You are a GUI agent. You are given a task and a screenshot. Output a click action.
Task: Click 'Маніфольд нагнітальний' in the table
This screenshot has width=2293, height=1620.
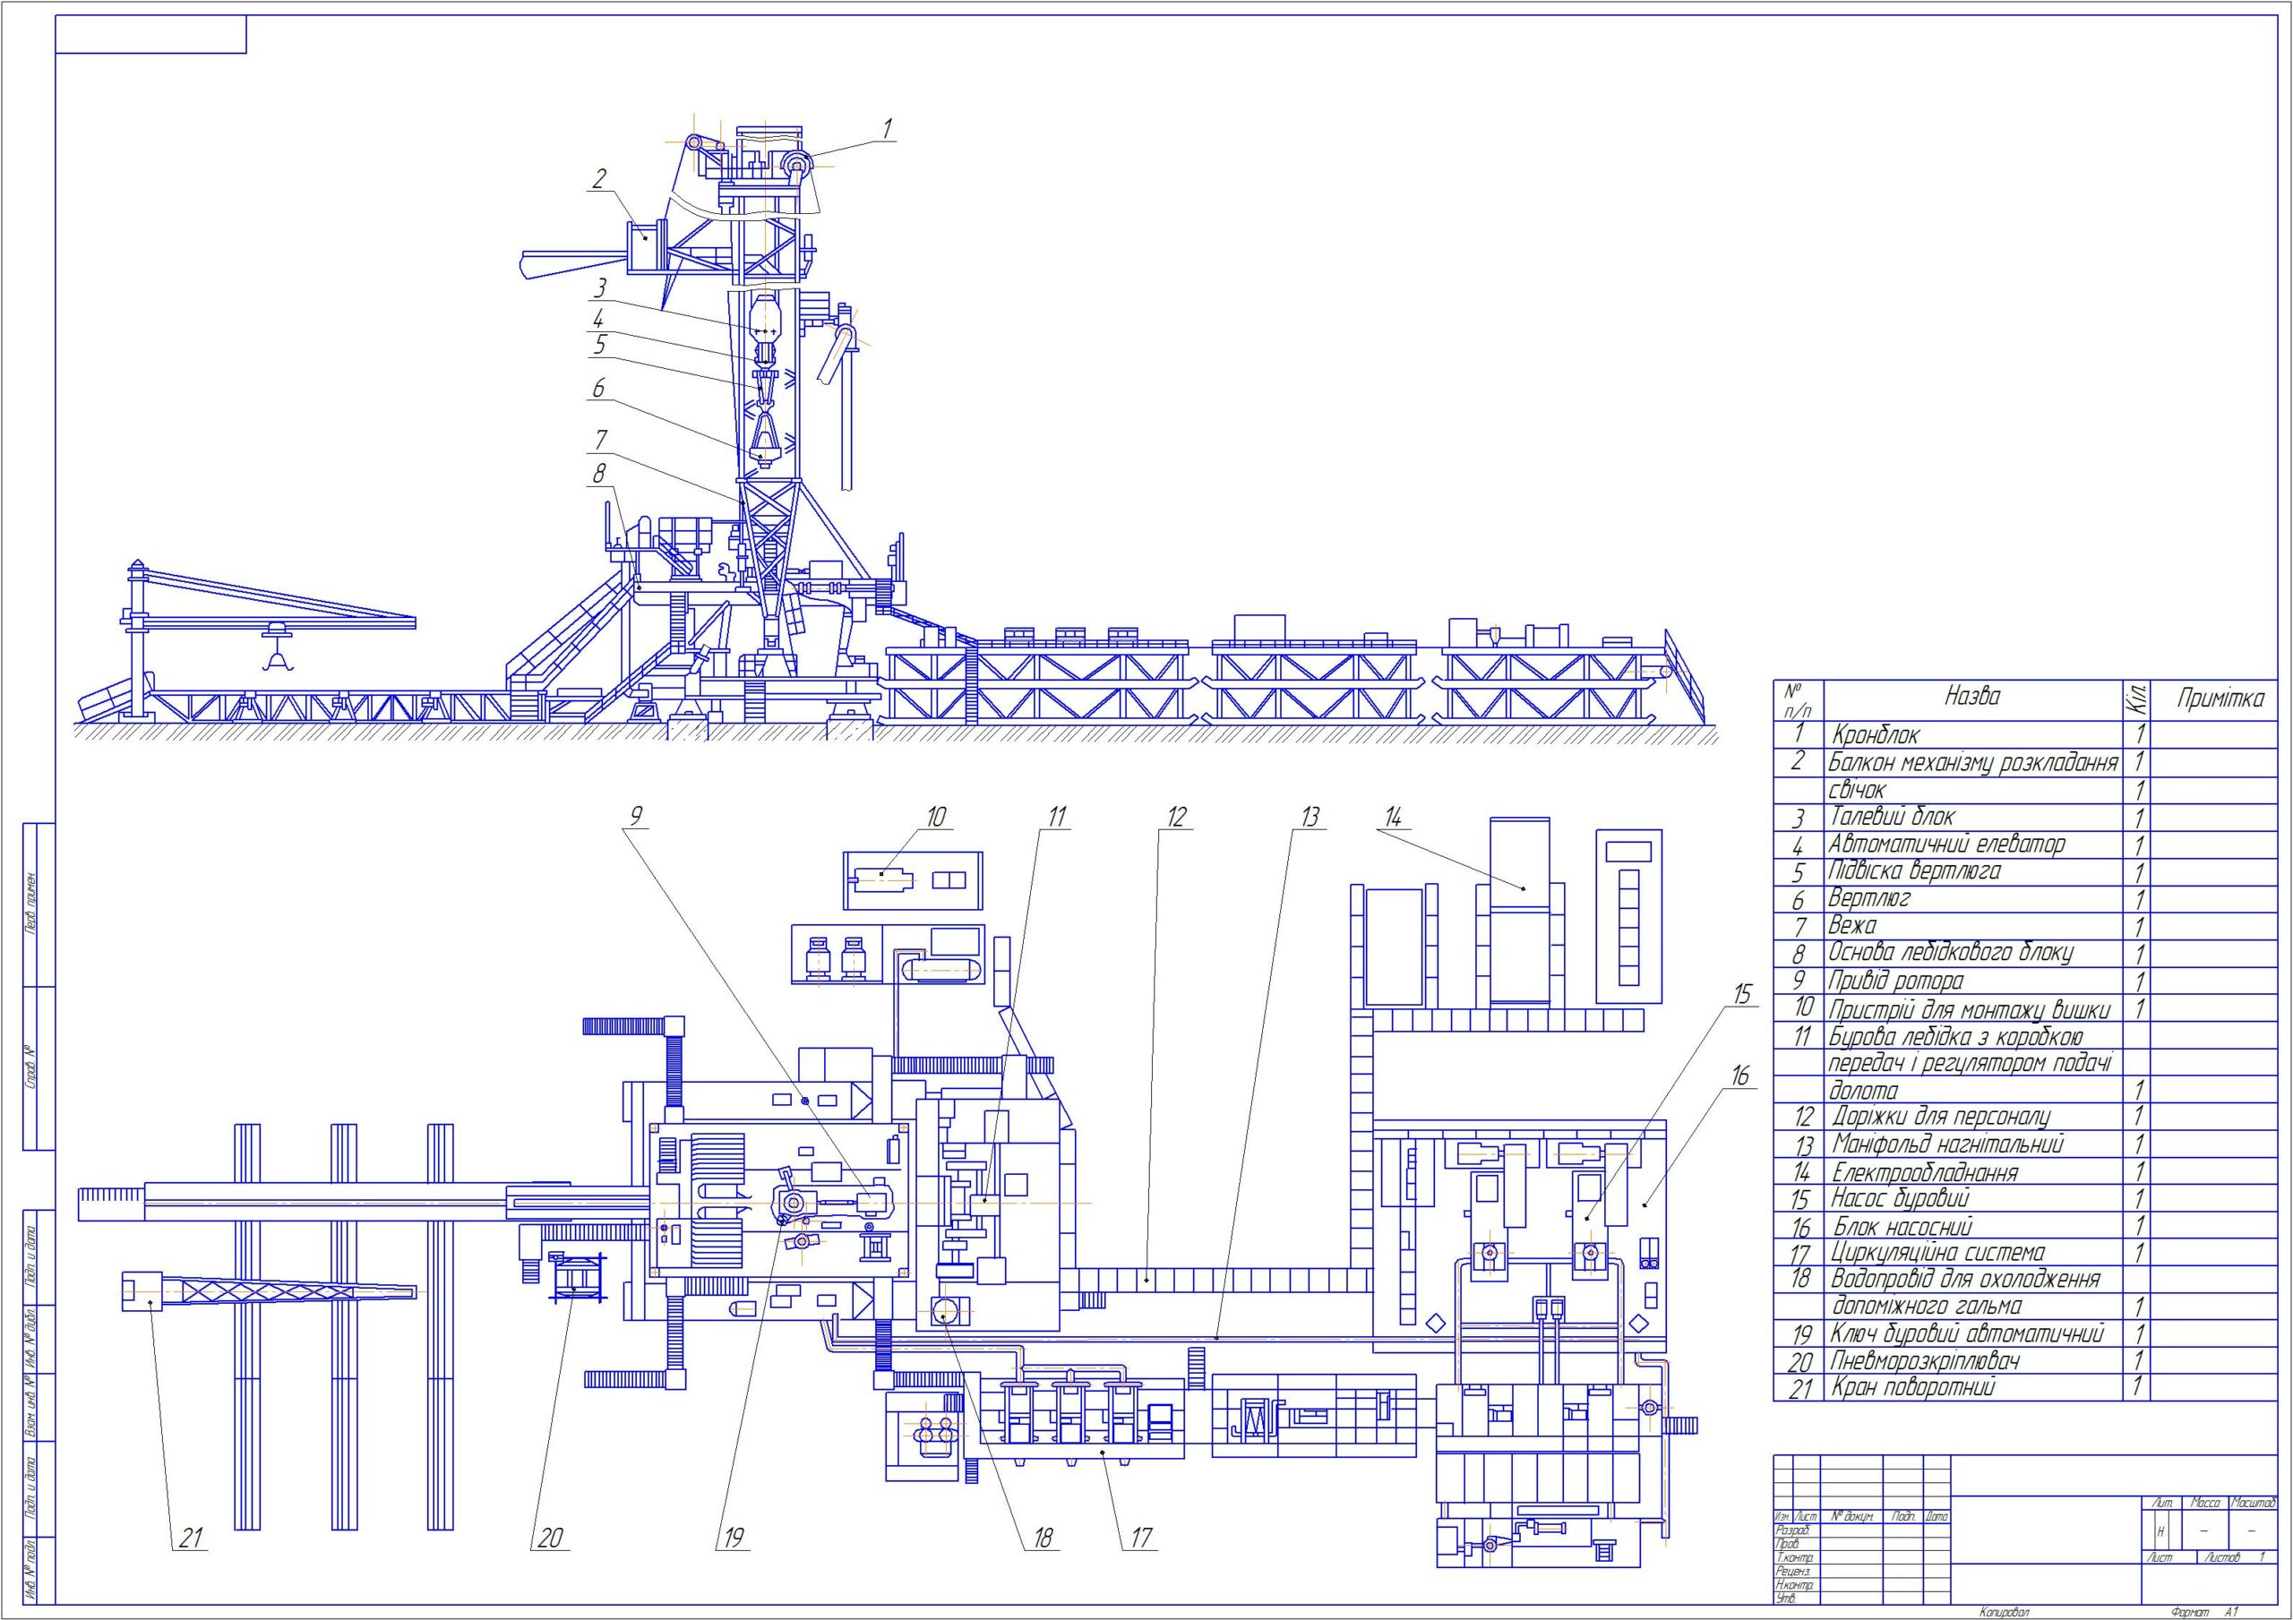point(1947,1144)
